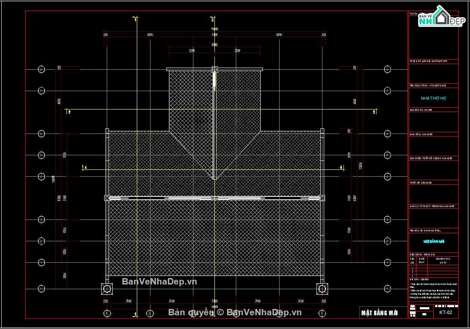Viewport: 470px width, 329px height.
Task: Select the top-left grid axis bubble
Action: pyautogui.click(x=41, y=69)
